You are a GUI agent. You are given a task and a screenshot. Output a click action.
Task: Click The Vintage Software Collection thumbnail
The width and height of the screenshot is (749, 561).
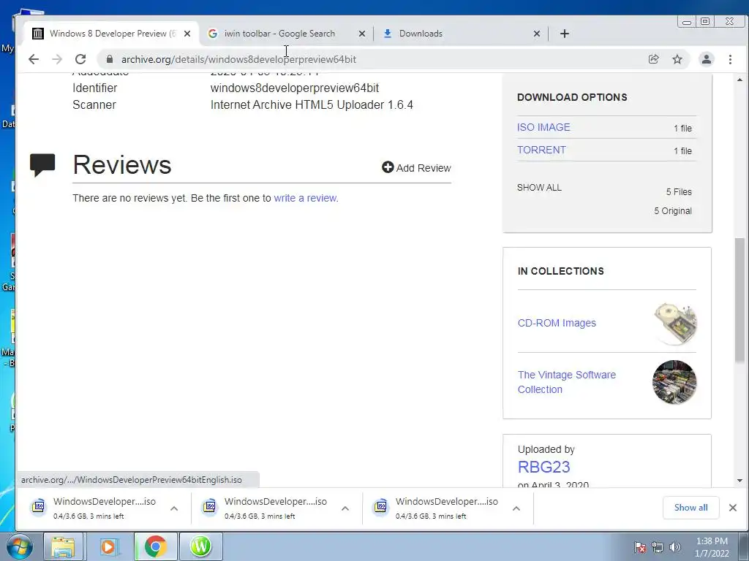[x=674, y=382]
